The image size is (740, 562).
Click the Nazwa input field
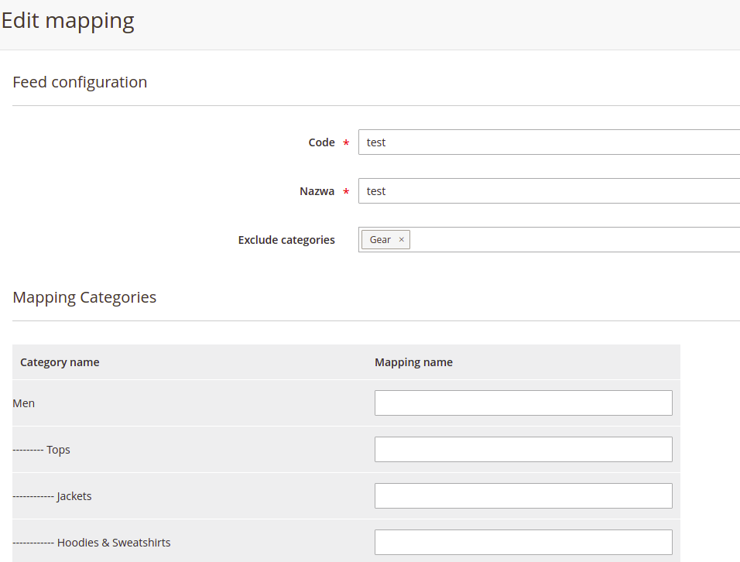pos(549,190)
